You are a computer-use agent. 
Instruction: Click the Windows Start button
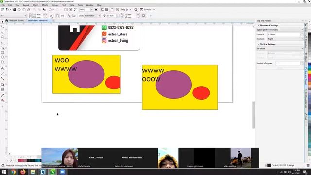pyautogui.click(x=3, y=172)
